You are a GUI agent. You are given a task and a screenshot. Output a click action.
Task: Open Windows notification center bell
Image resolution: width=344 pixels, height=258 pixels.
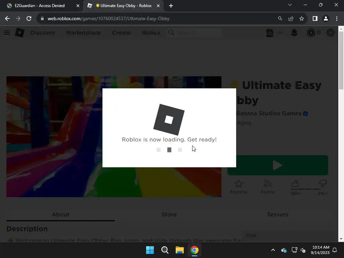335,250
